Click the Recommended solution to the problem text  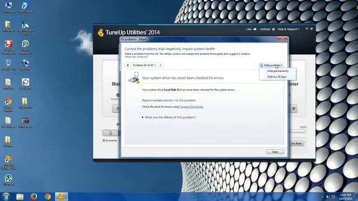click(x=169, y=100)
